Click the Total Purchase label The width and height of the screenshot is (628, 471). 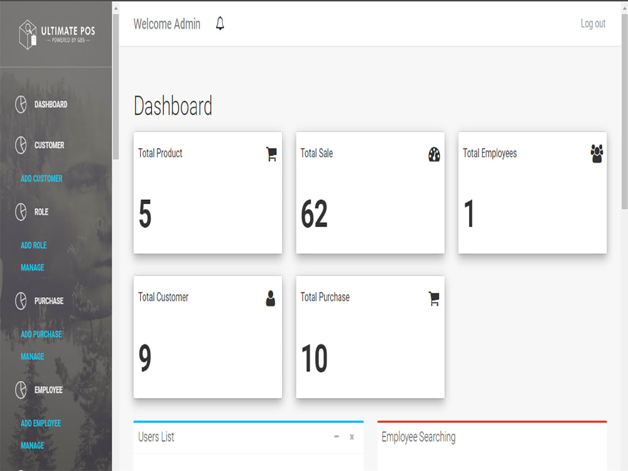click(x=325, y=297)
